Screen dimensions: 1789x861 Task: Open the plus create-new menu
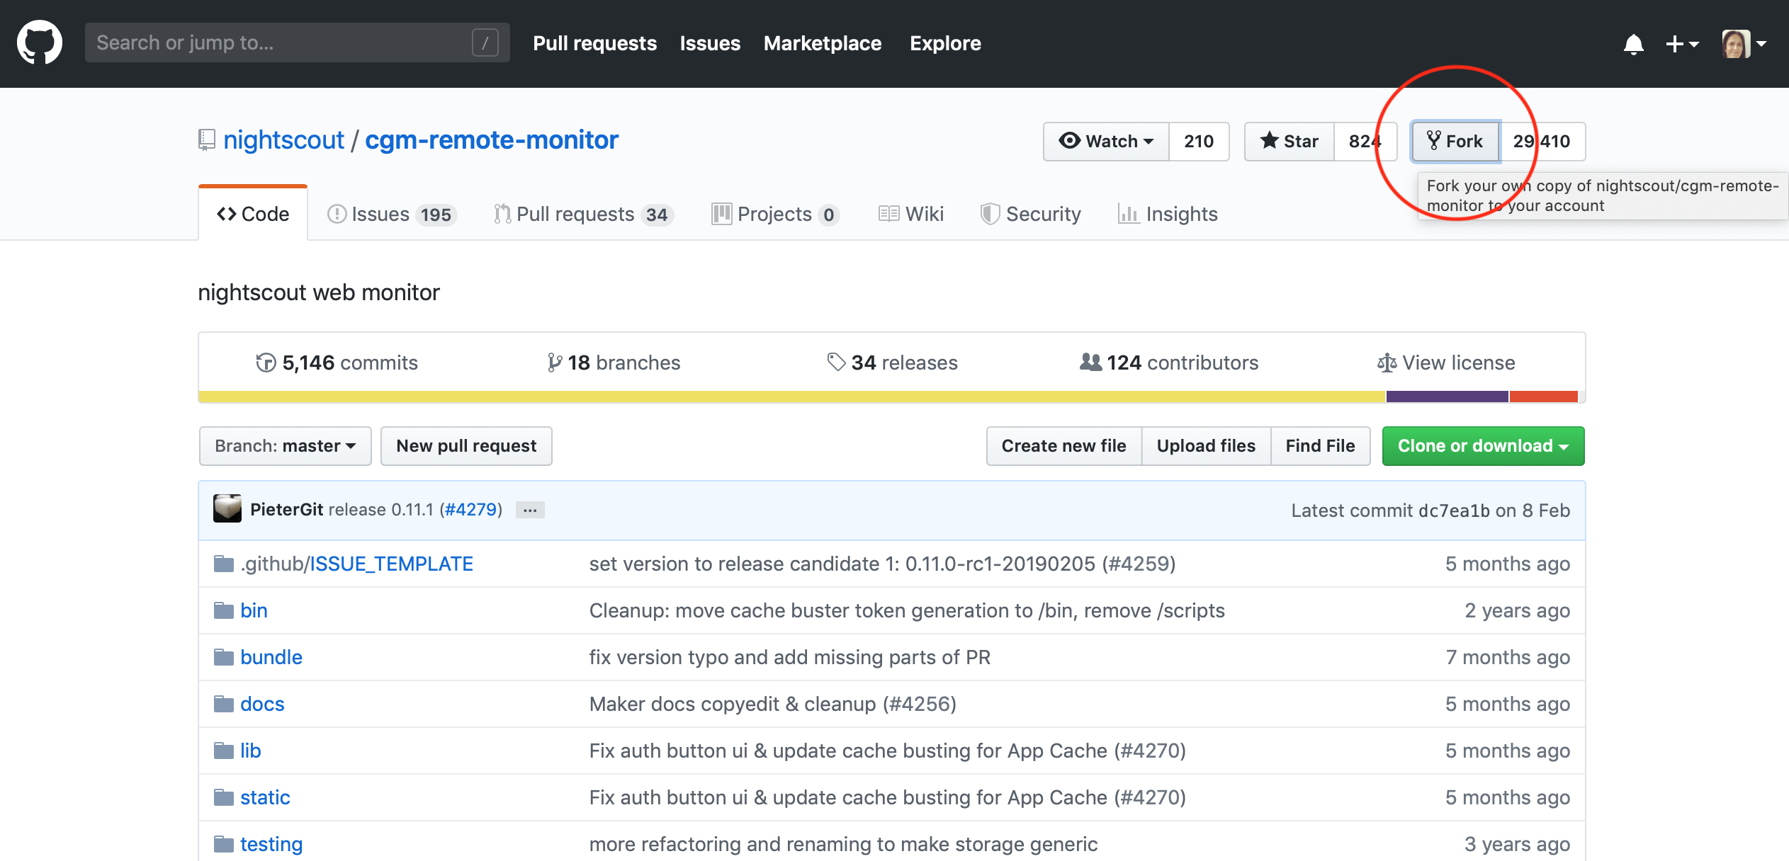click(1682, 44)
